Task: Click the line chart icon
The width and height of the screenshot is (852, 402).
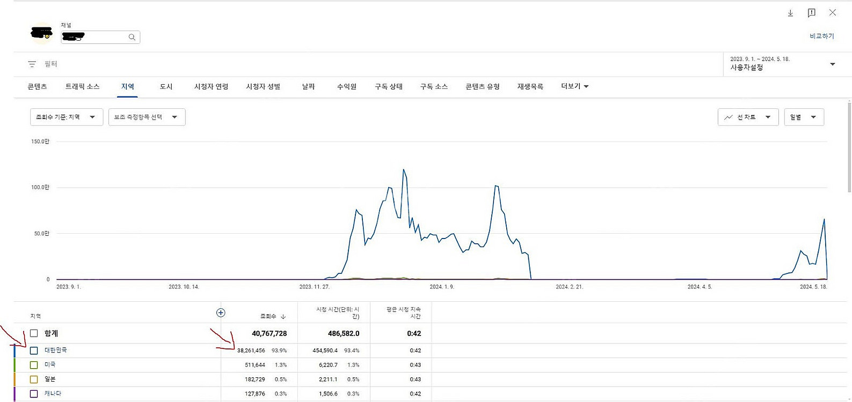Action: pos(729,117)
